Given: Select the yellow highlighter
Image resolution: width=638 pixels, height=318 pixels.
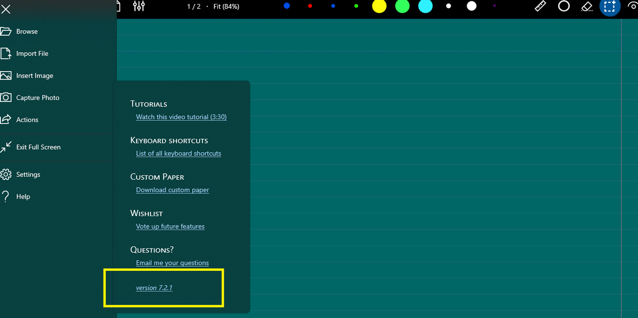Looking at the screenshot, I should (379, 6).
